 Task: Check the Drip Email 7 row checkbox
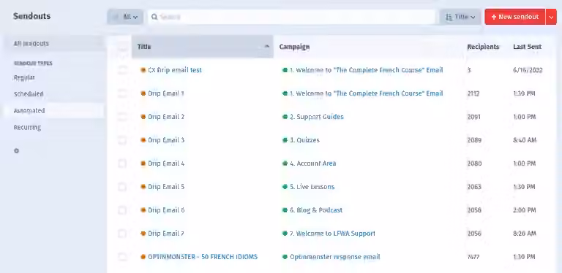(122, 234)
